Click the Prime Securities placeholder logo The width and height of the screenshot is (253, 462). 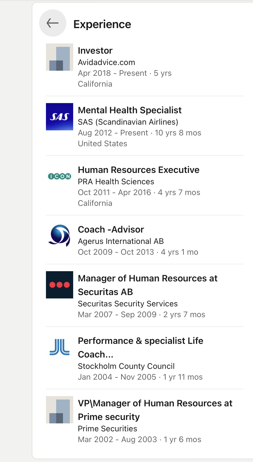pos(60,410)
